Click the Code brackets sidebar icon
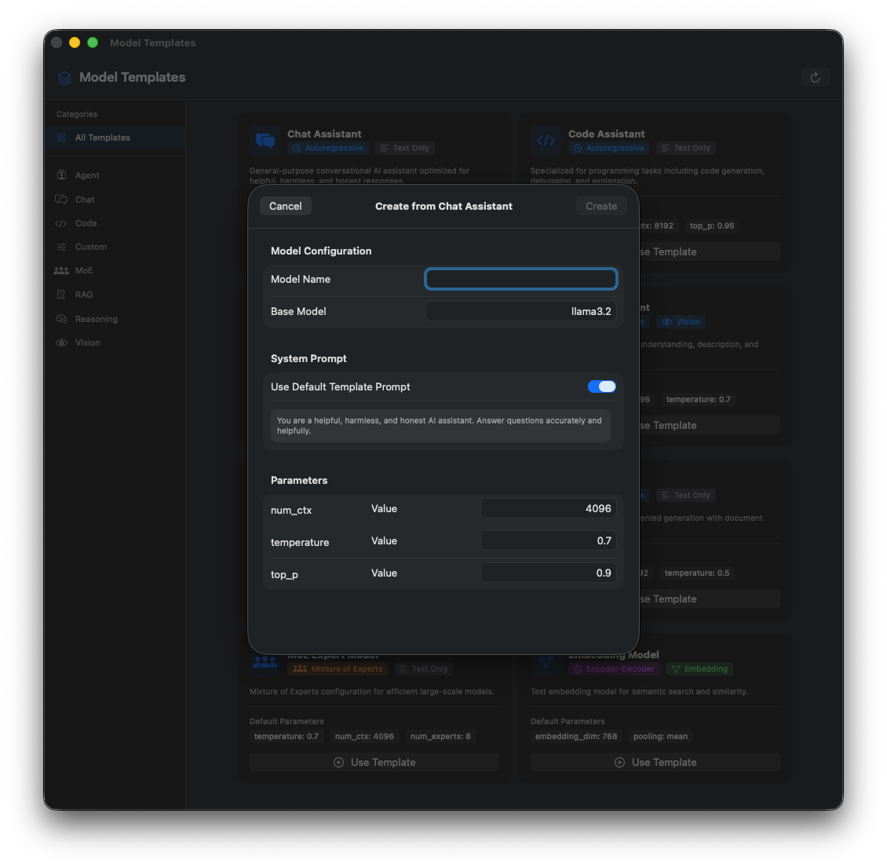The image size is (887, 868). [x=61, y=223]
